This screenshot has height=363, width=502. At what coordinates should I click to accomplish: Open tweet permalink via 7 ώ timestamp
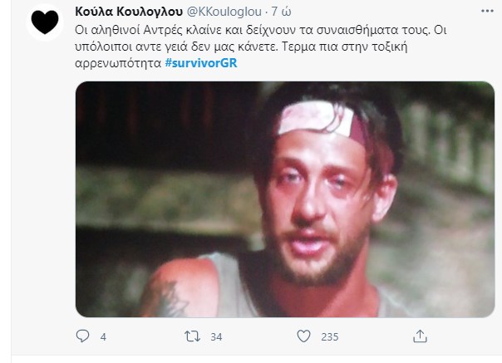point(282,12)
